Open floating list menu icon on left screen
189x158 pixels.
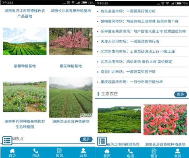click(7, 141)
